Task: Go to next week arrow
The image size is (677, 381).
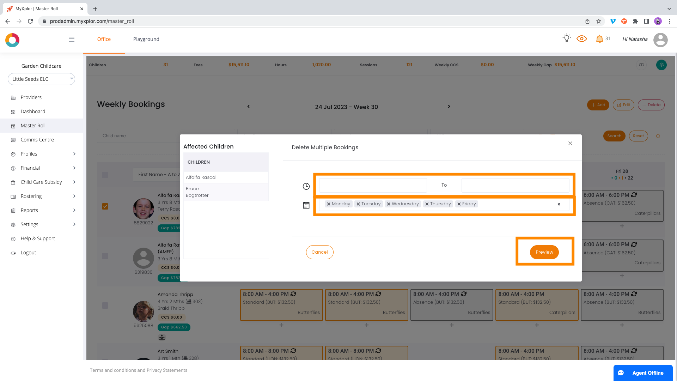Action: (x=449, y=107)
